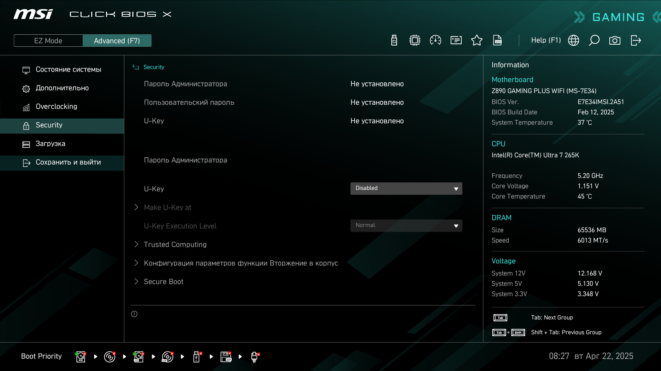Click the date Apr 22, 2025
The width and height of the screenshot is (661, 371).
pos(609,356)
